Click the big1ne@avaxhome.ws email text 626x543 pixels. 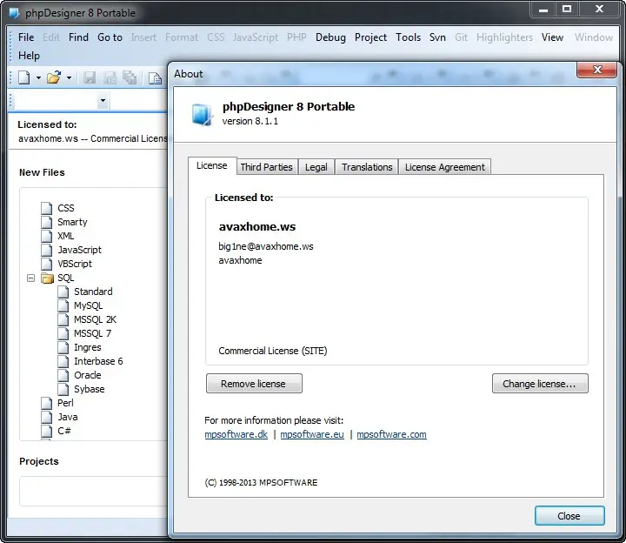pyautogui.click(x=266, y=246)
